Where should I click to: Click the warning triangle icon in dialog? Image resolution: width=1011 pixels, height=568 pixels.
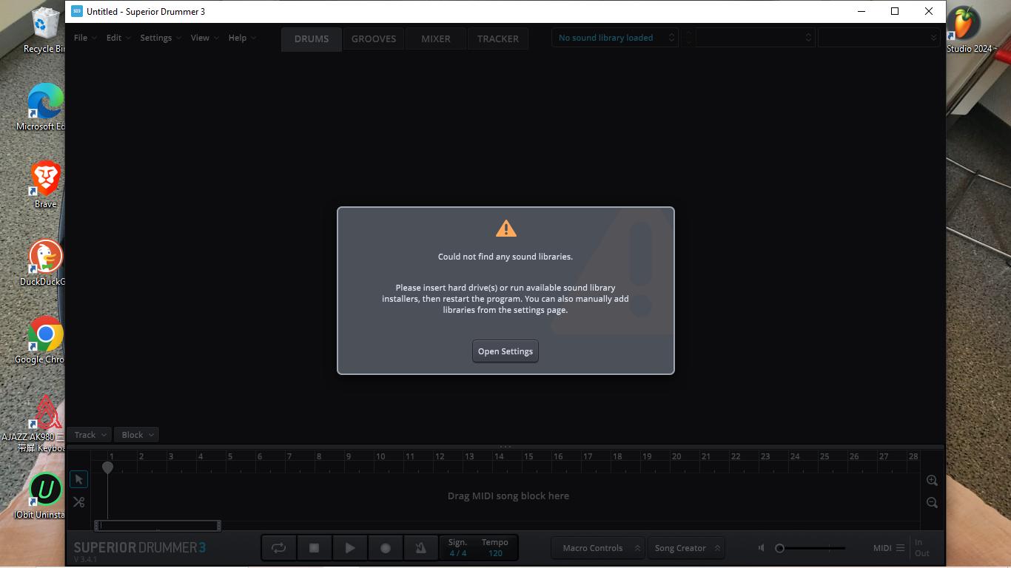tap(505, 229)
